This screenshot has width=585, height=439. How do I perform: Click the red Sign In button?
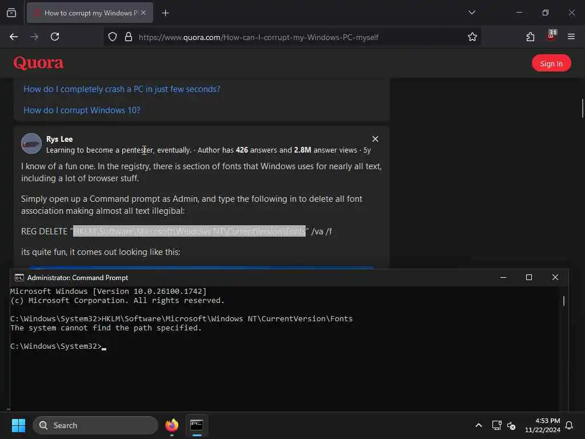pos(551,63)
